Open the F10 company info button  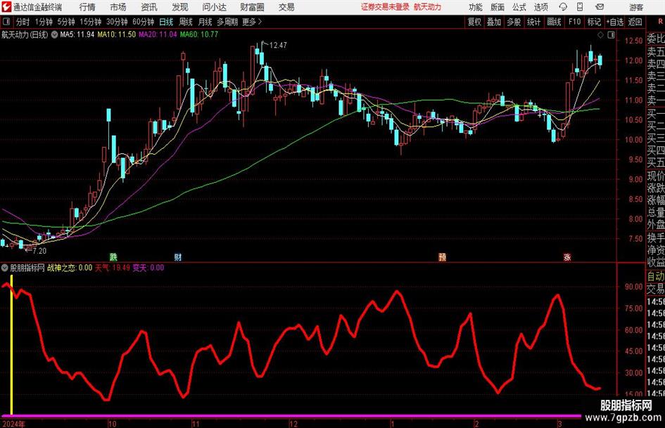pos(574,22)
